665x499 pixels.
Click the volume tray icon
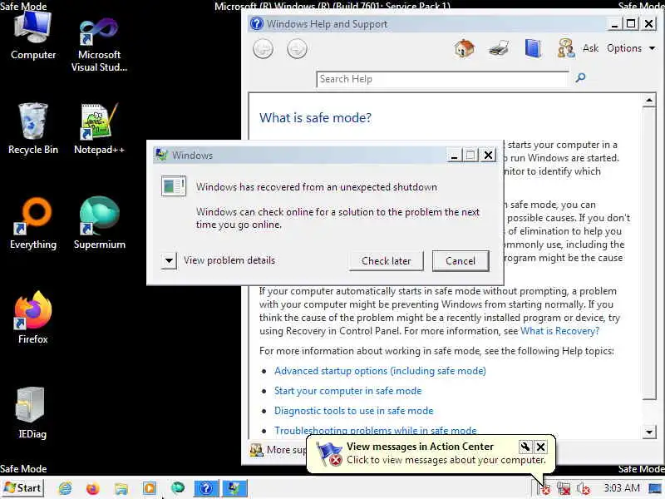(x=584, y=489)
